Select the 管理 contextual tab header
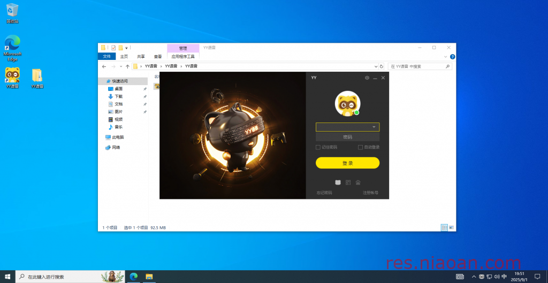This screenshot has height=283, width=548. point(183,48)
